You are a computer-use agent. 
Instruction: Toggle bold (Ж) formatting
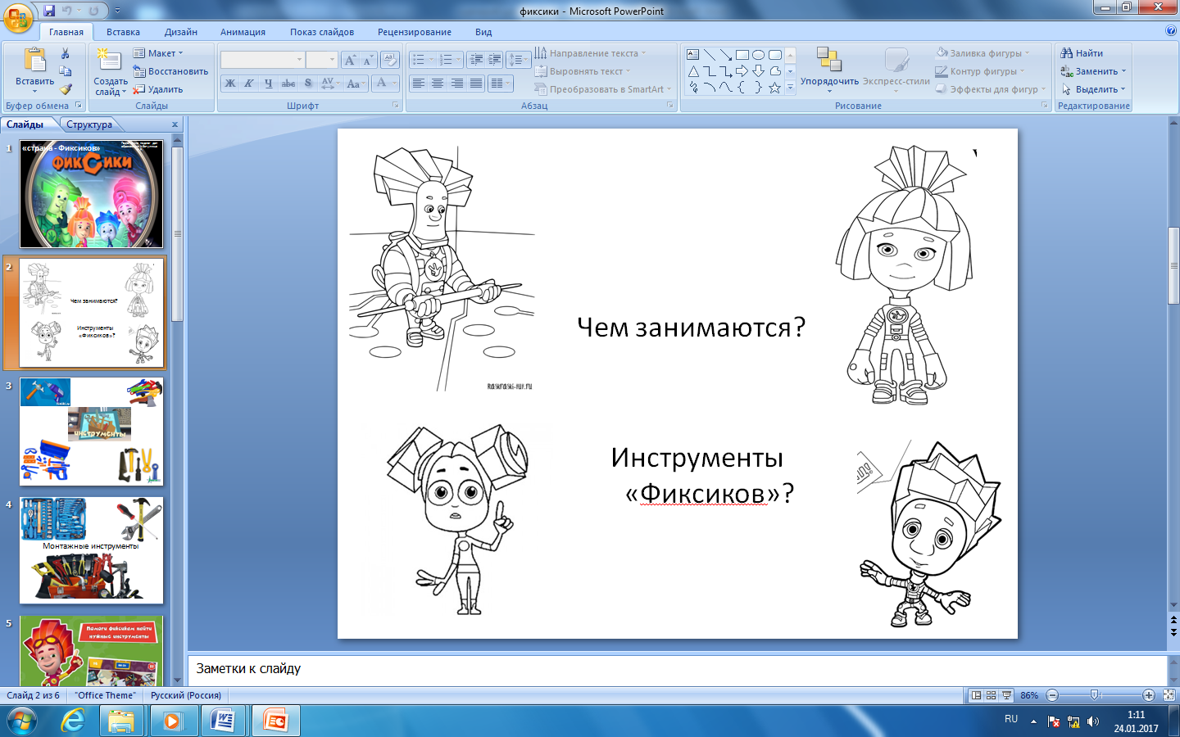[x=230, y=84]
